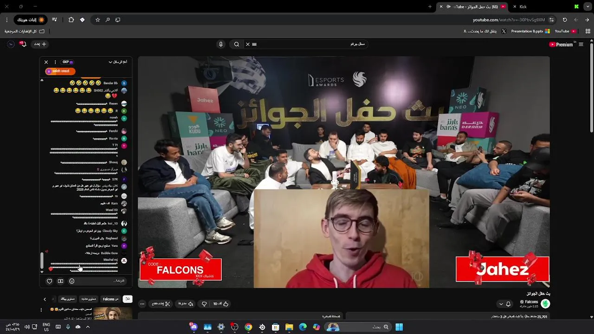Open the all bookmarks folder
Image resolution: width=594 pixels, height=334 pixels.
coord(24,31)
